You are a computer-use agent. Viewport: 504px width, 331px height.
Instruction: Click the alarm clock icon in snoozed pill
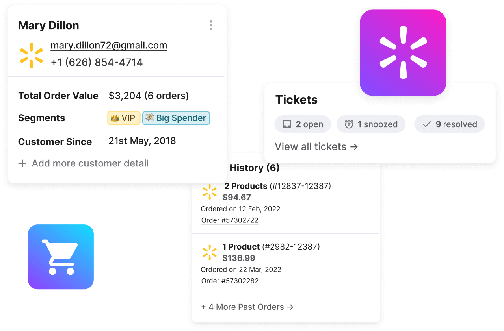click(349, 124)
